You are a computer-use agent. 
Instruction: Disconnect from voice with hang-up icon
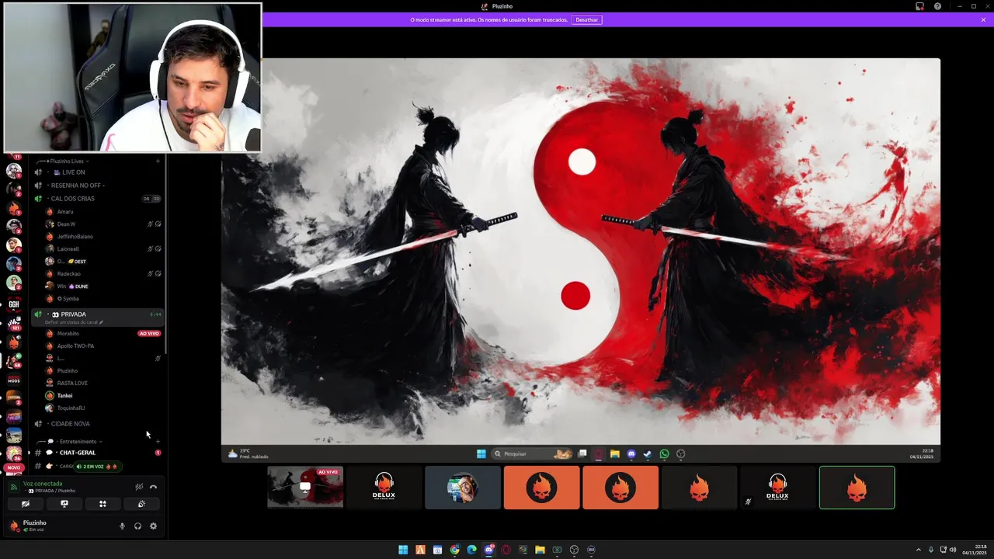click(x=153, y=487)
